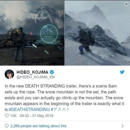Click the info icon on the image
This screenshot has width=130, height=130.
[126, 4]
